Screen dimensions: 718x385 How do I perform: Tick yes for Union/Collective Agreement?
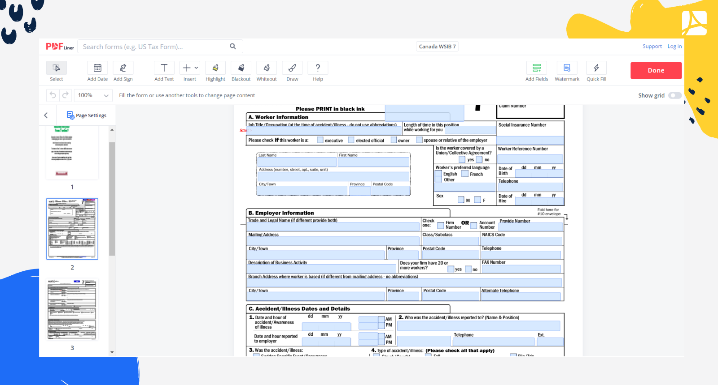coord(462,159)
